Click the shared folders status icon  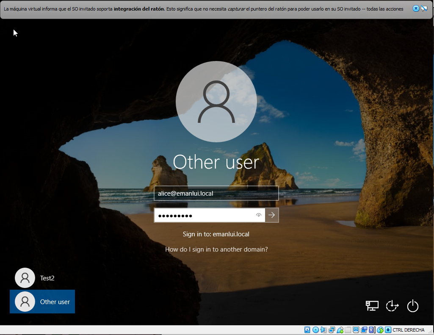pos(348,330)
